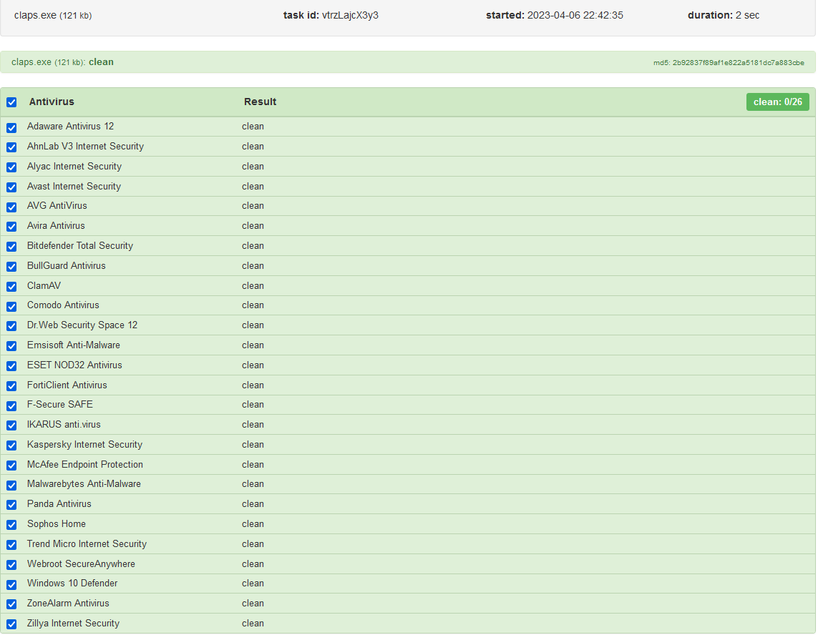Toggle the Alyac Internet Security checkbox

(11, 167)
